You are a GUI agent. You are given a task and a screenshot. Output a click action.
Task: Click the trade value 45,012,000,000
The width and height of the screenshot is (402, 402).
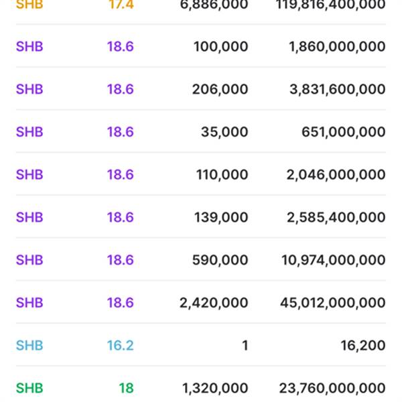(332, 303)
